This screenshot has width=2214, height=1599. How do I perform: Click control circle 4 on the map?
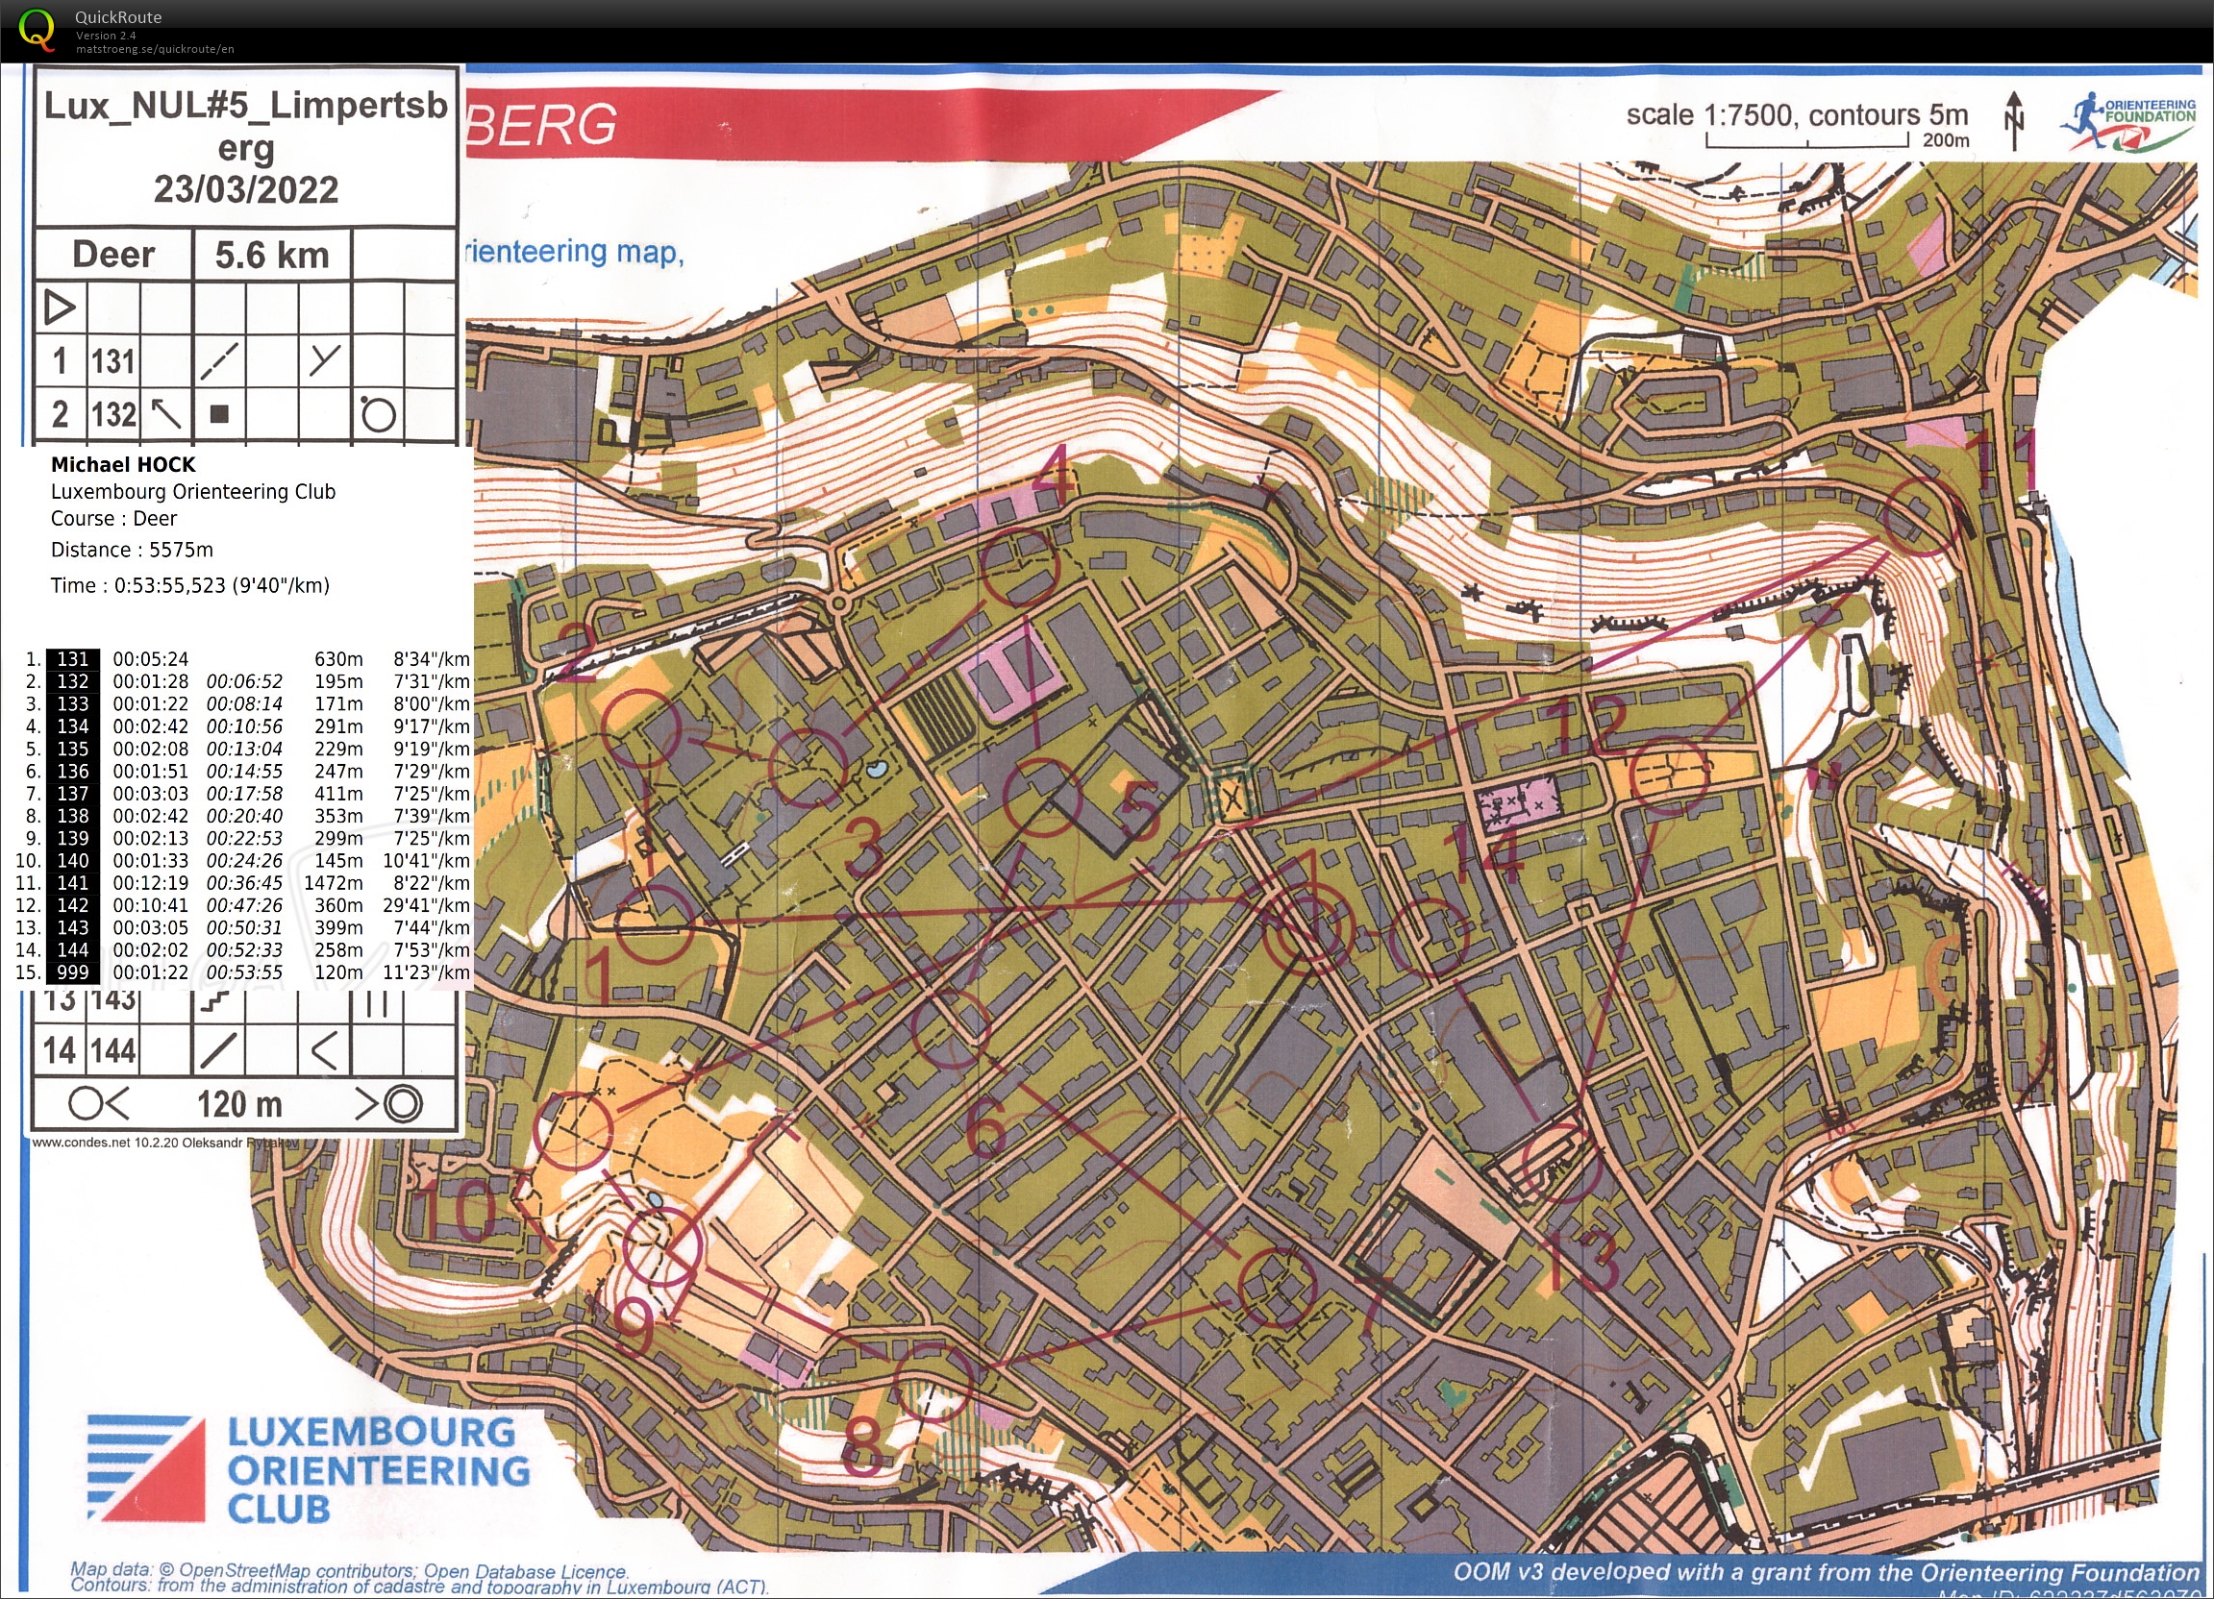click(x=1019, y=567)
